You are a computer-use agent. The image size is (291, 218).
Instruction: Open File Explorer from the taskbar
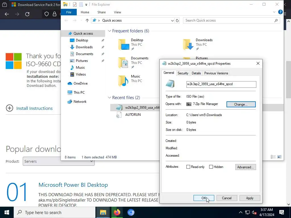103,212
